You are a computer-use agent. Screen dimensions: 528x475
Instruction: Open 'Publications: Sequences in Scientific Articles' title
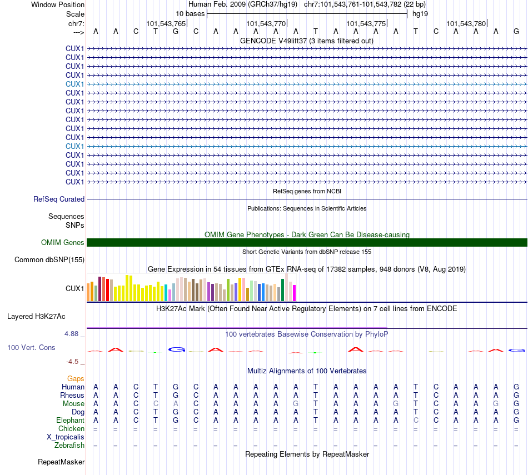(x=307, y=208)
